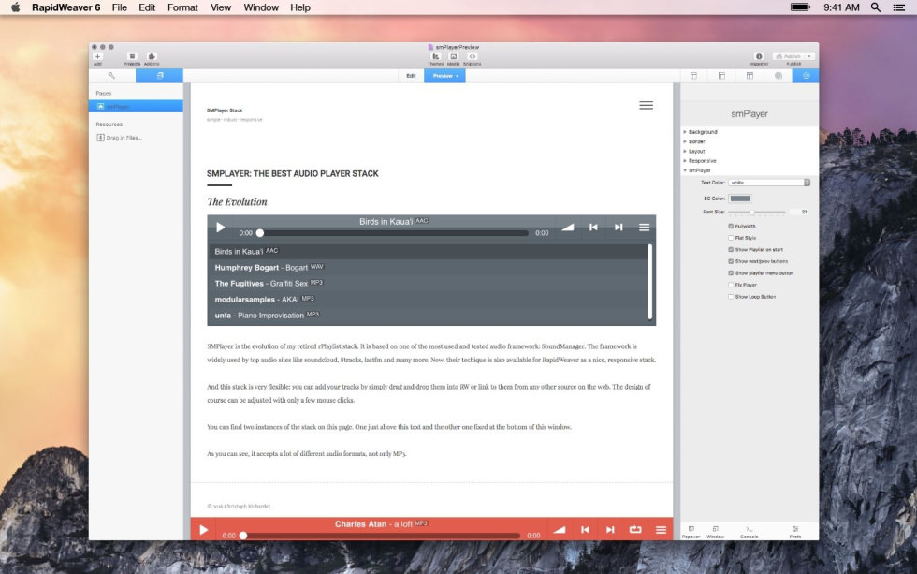Toggle playlist menu icon in gray player

click(644, 227)
